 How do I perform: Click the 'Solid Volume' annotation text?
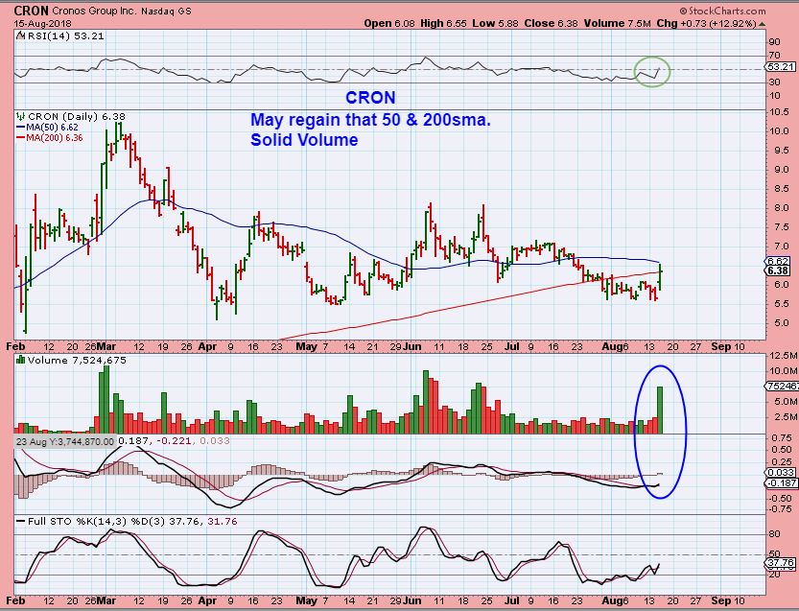click(x=304, y=140)
